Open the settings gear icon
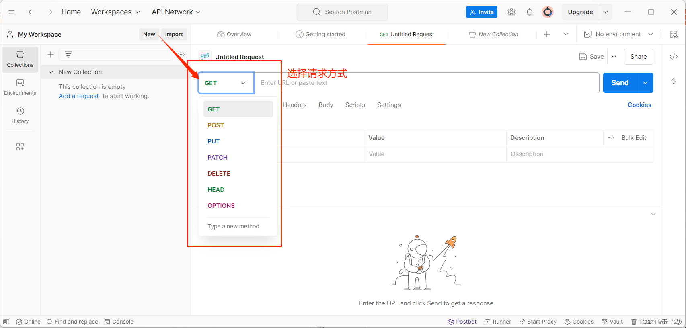 (x=511, y=12)
